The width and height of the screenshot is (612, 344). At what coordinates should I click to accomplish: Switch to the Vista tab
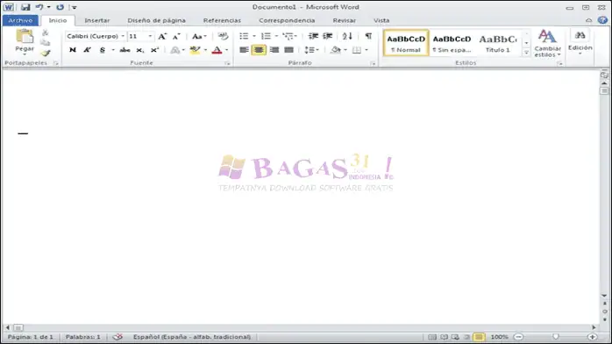(x=381, y=20)
